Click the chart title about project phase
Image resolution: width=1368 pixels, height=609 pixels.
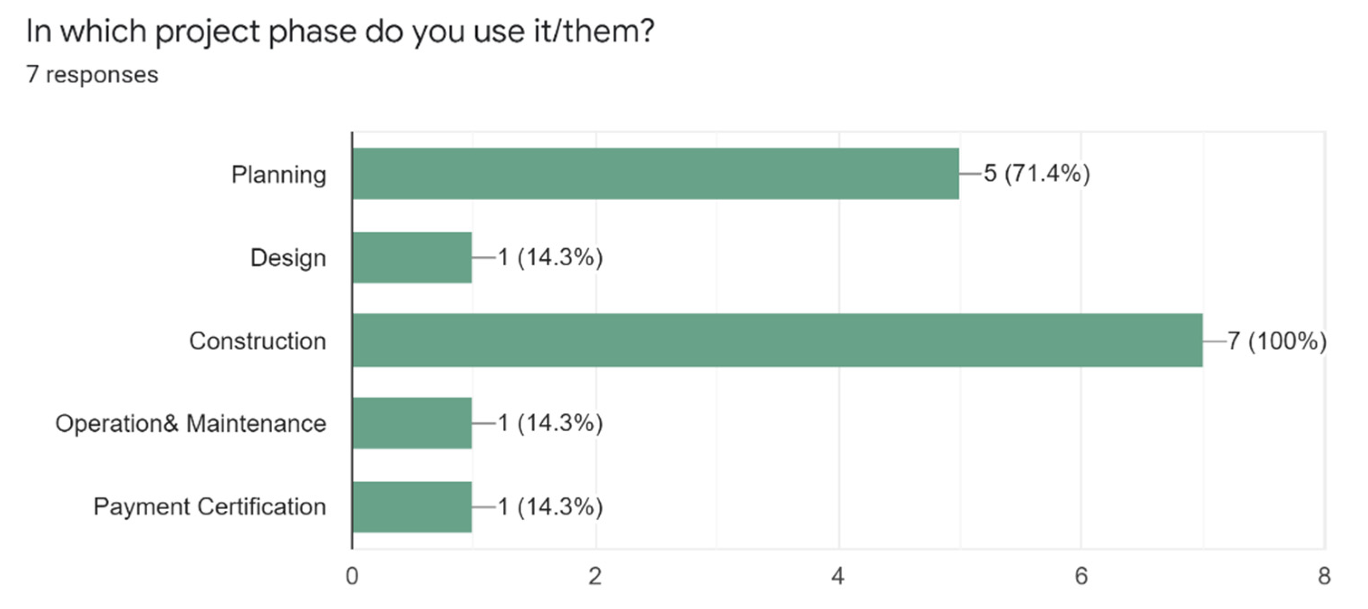coord(340,31)
